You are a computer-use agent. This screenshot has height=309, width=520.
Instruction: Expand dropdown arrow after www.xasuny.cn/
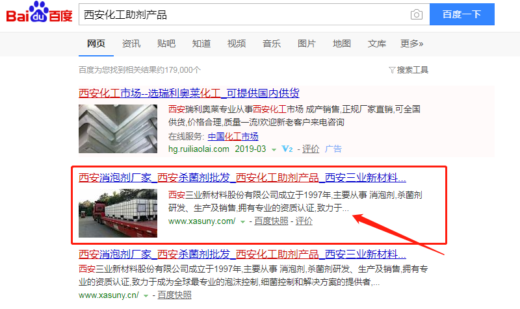(x=146, y=296)
